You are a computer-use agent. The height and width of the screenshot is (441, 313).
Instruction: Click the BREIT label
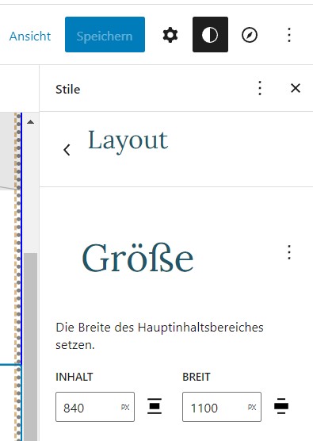(196, 377)
